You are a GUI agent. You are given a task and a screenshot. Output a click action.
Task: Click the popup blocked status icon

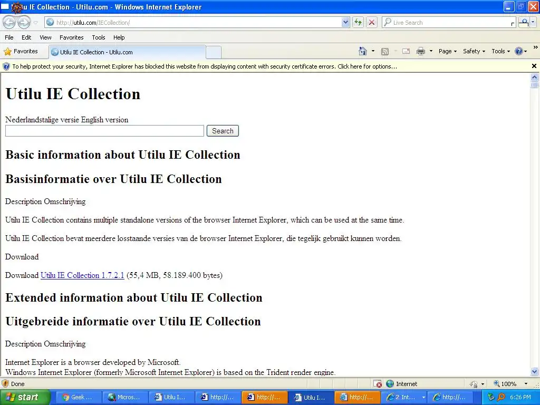(x=378, y=384)
